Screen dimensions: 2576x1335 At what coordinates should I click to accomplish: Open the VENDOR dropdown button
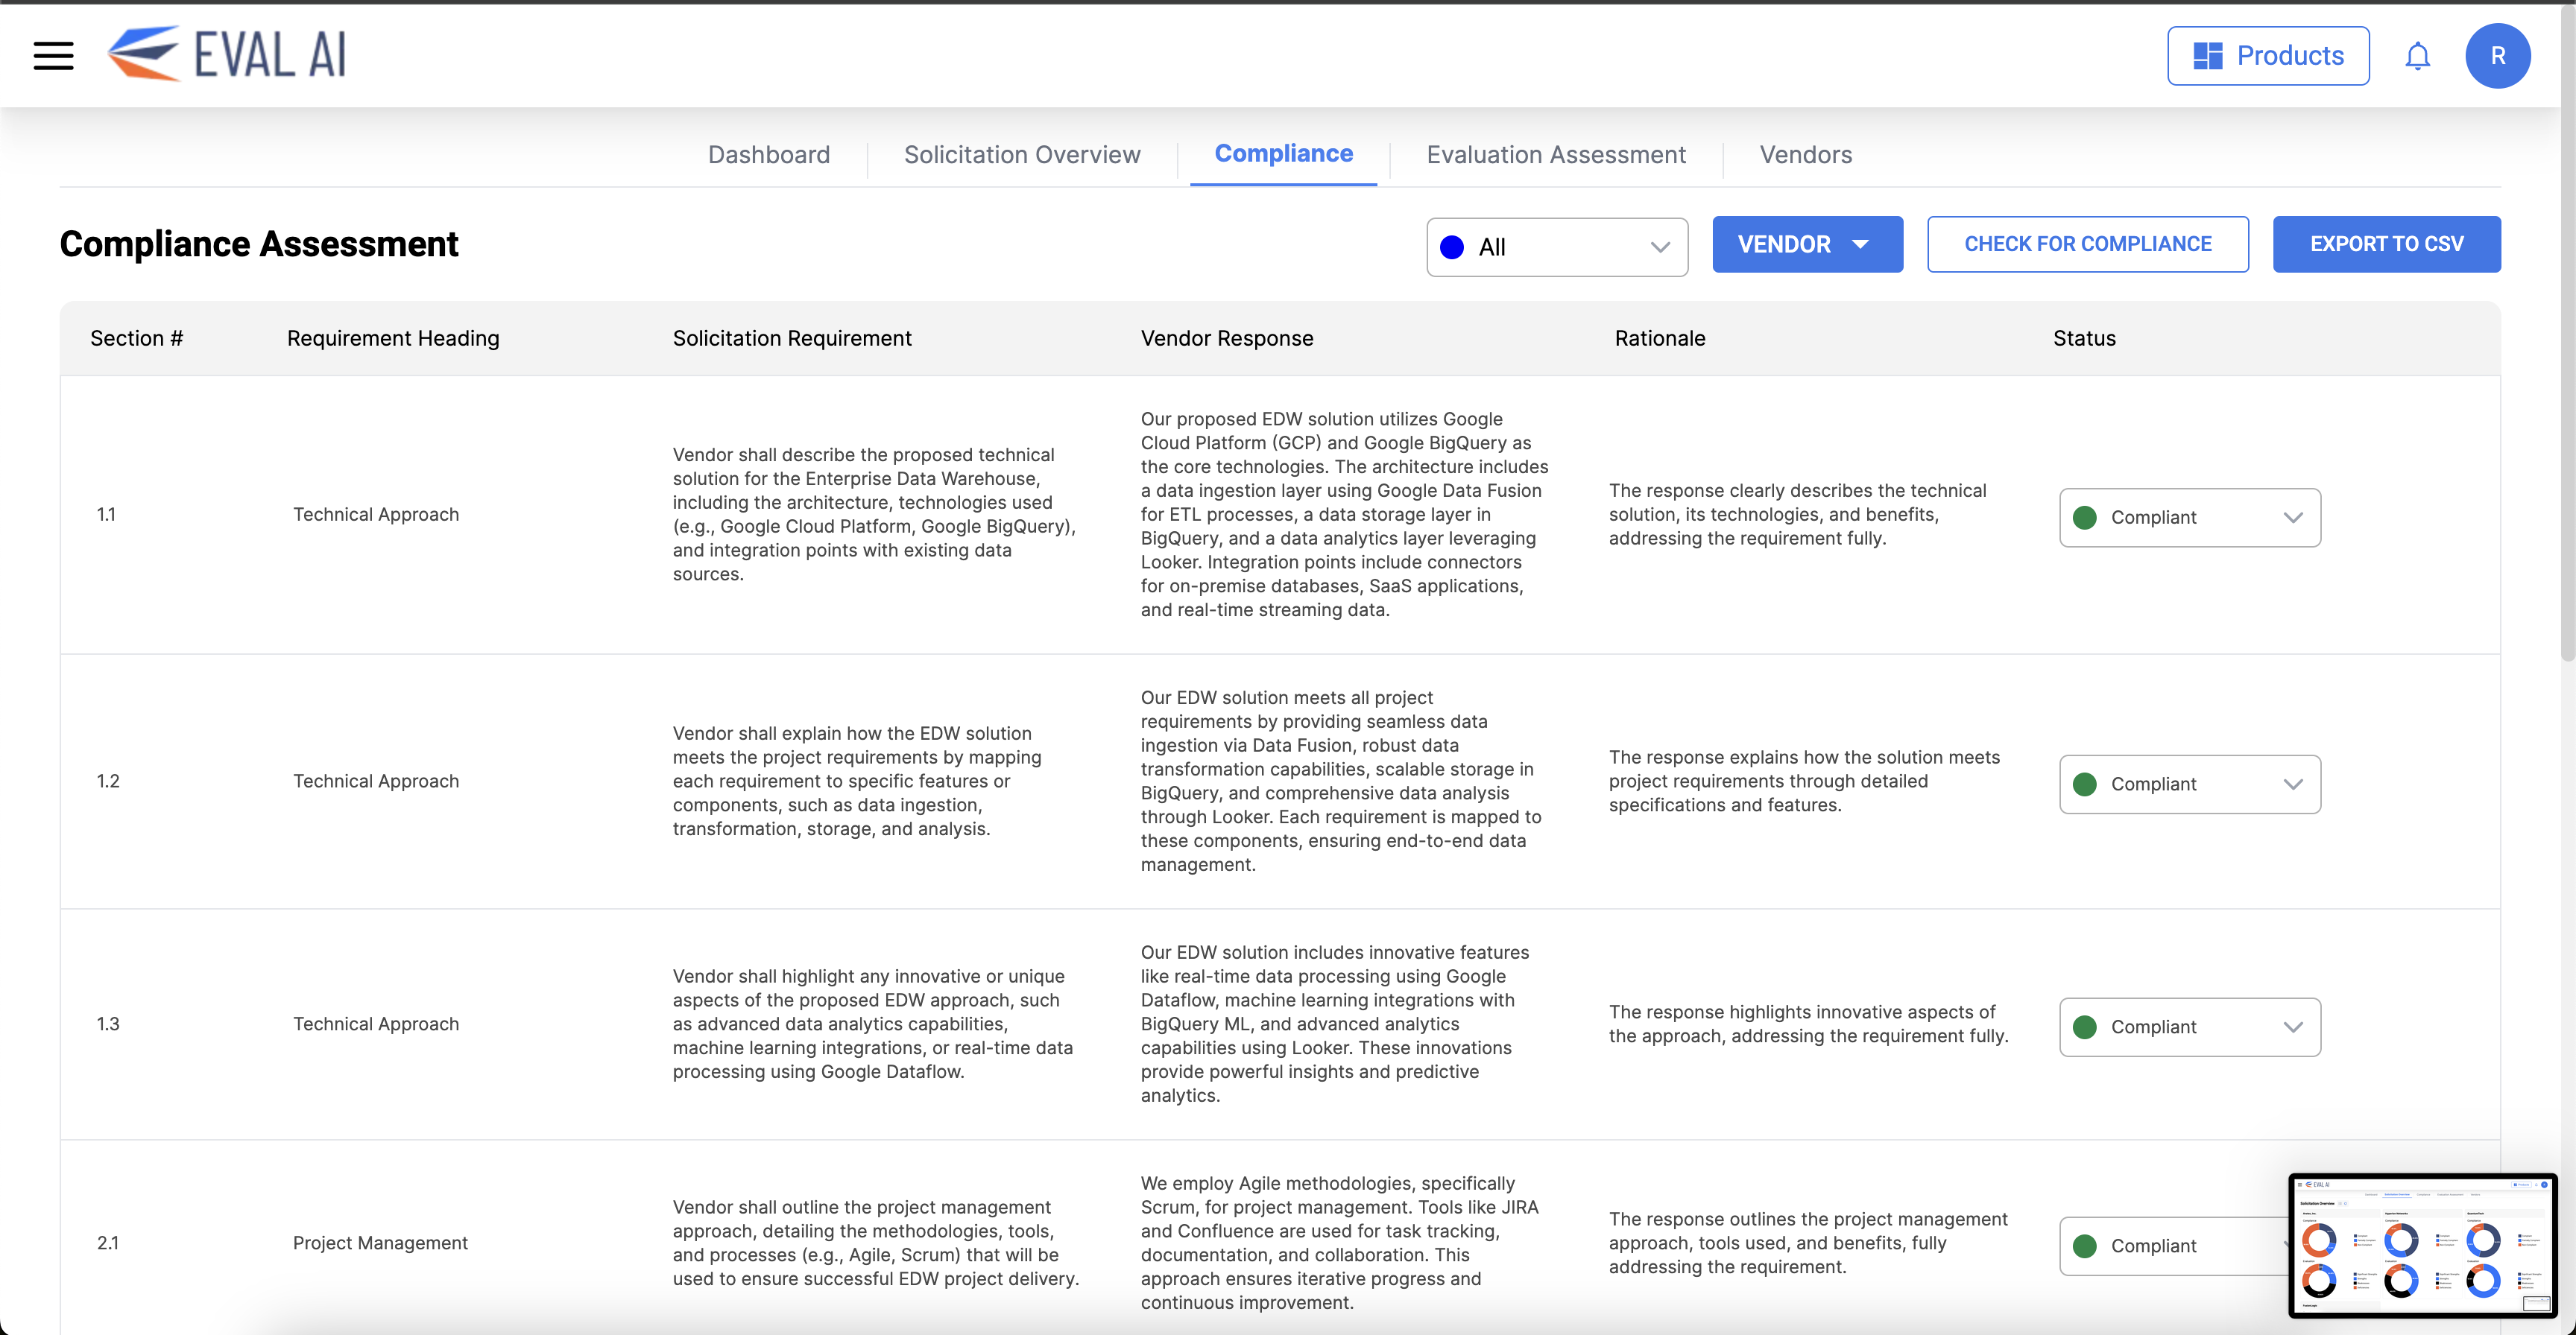click(x=1807, y=244)
